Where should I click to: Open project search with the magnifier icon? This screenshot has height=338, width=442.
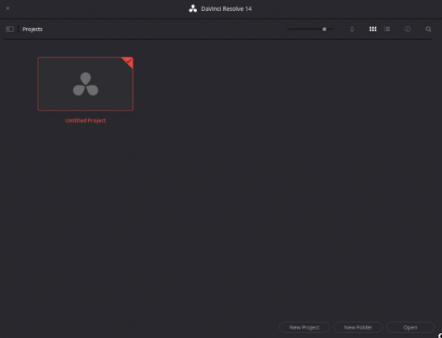[x=428, y=29]
